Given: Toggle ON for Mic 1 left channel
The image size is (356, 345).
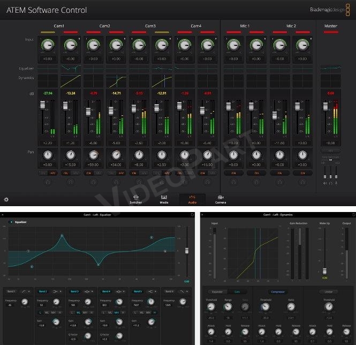Looking at the screenshot, I should [x=233, y=173].
